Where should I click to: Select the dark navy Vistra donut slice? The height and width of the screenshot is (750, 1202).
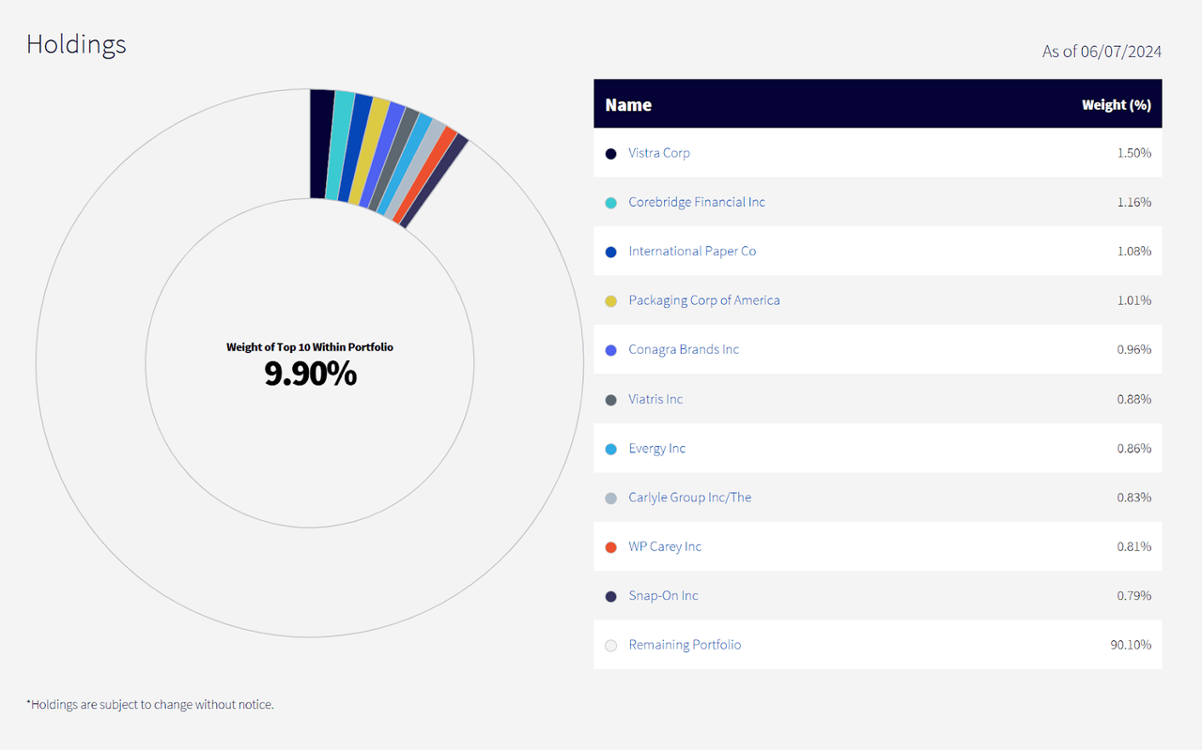320,144
